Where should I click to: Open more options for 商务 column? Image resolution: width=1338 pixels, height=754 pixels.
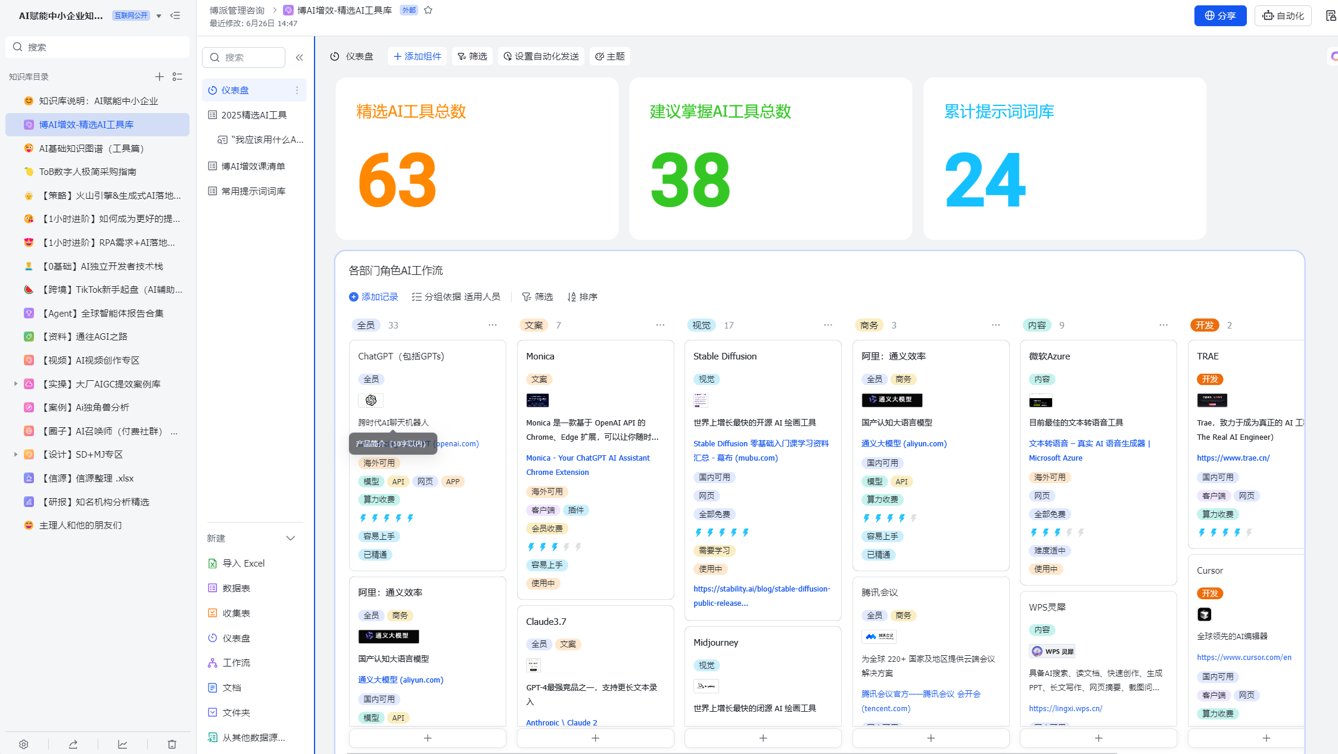996,325
